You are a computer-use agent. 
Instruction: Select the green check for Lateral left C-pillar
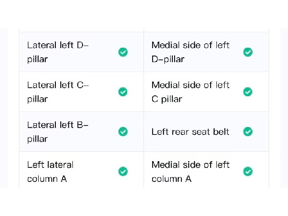[123, 92]
